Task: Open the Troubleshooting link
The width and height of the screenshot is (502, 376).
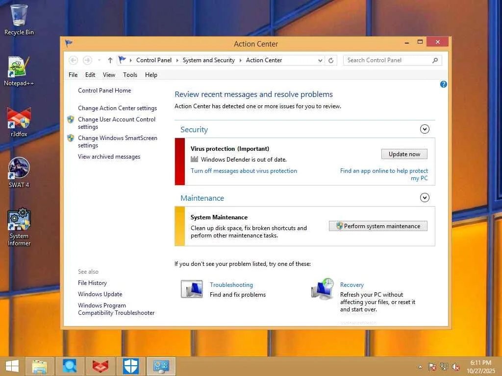Action: pyautogui.click(x=231, y=285)
